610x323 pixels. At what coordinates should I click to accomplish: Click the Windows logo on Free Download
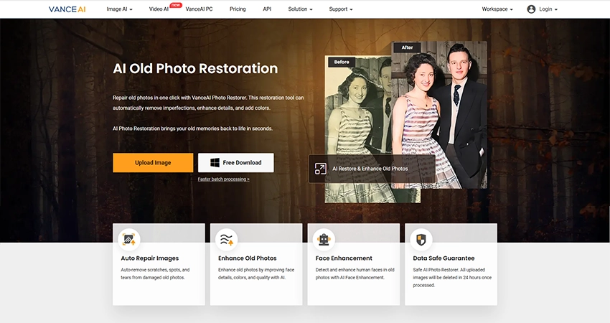point(215,163)
